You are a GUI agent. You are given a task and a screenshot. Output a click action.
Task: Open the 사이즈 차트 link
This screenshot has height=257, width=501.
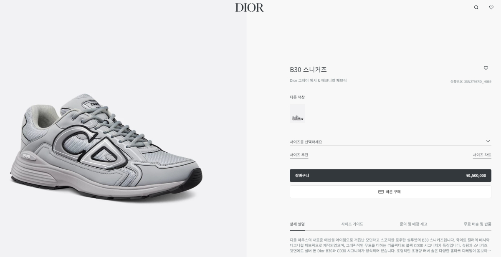click(482, 155)
